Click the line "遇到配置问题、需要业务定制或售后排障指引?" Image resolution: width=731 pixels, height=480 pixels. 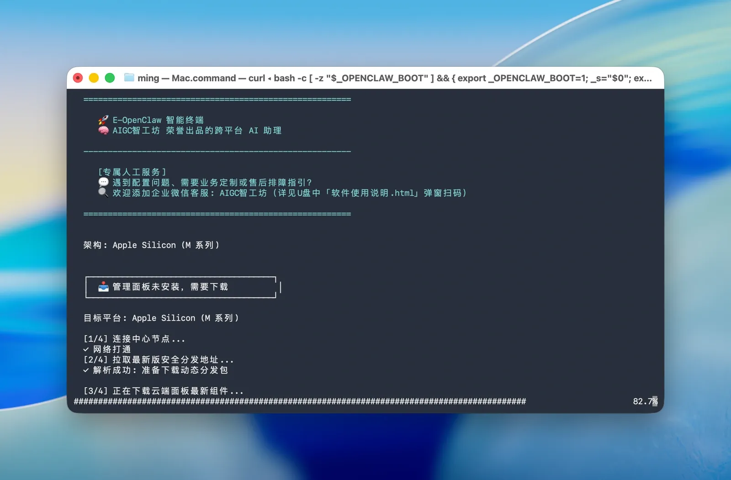click(x=212, y=182)
